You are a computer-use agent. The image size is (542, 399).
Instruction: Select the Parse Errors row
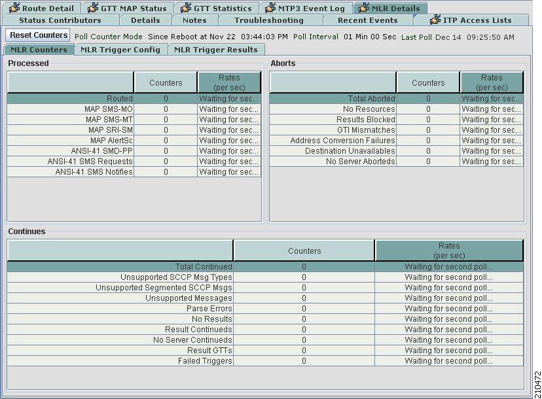pyautogui.click(x=265, y=309)
